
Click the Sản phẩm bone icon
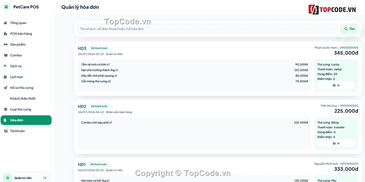(x=5, y=45)
